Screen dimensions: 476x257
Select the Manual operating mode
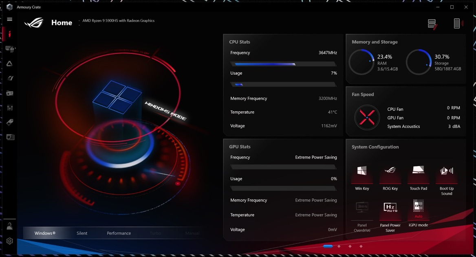click(192, 233)
